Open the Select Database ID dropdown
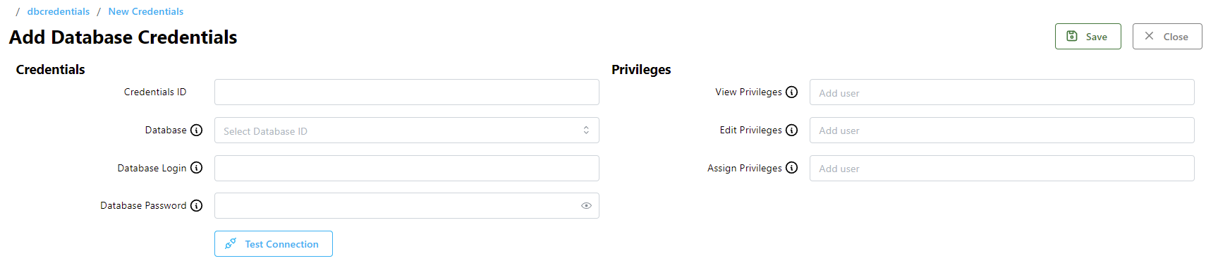 407,130
